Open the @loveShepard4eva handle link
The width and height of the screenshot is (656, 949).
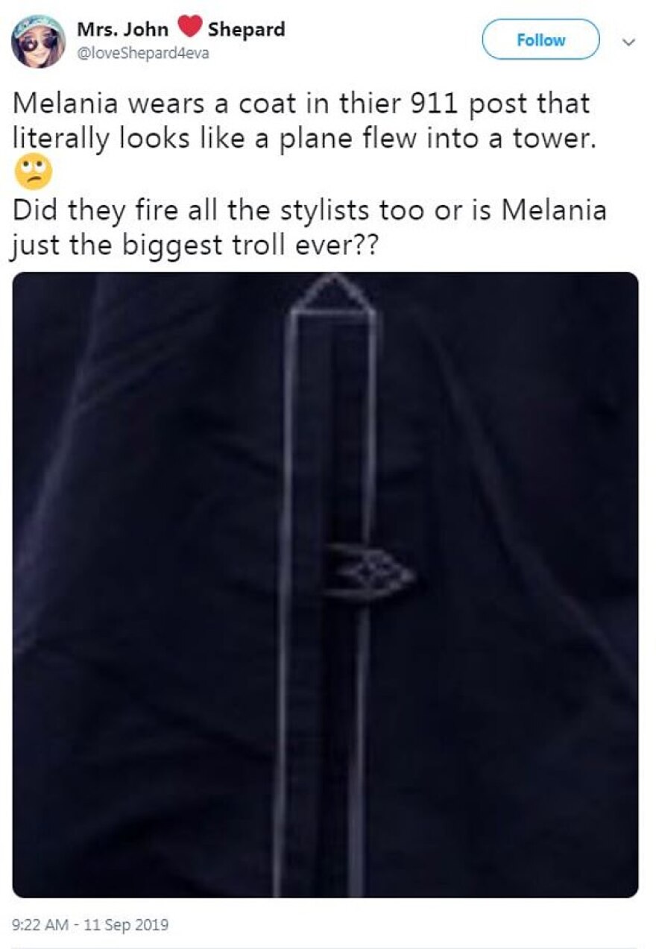click(x=143, y=54)
